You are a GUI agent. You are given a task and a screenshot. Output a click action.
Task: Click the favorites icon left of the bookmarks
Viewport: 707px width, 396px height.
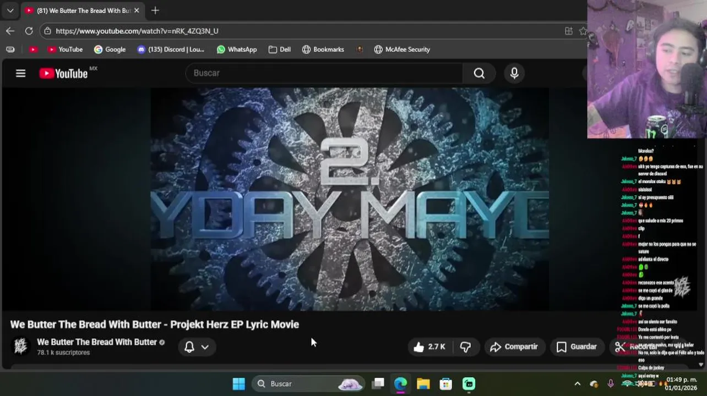(x=10, y=50)
